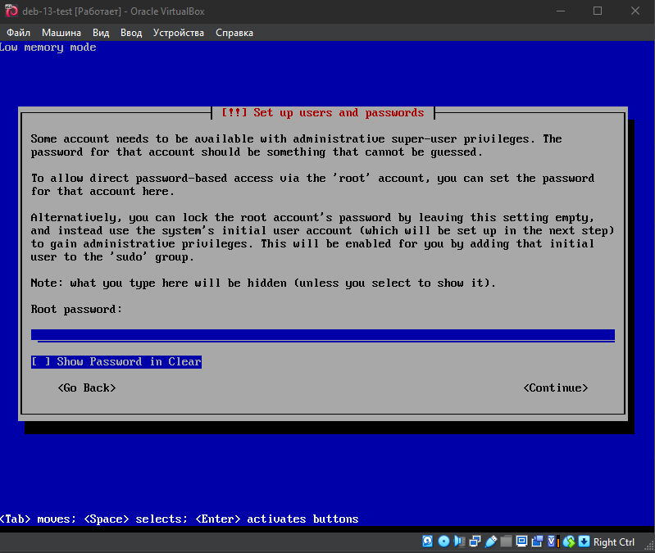Toggle the Show Password in Clear checkbox
This screenshot has height=553, width=655.
[38, 362]
